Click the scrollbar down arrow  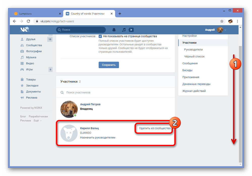240,164
